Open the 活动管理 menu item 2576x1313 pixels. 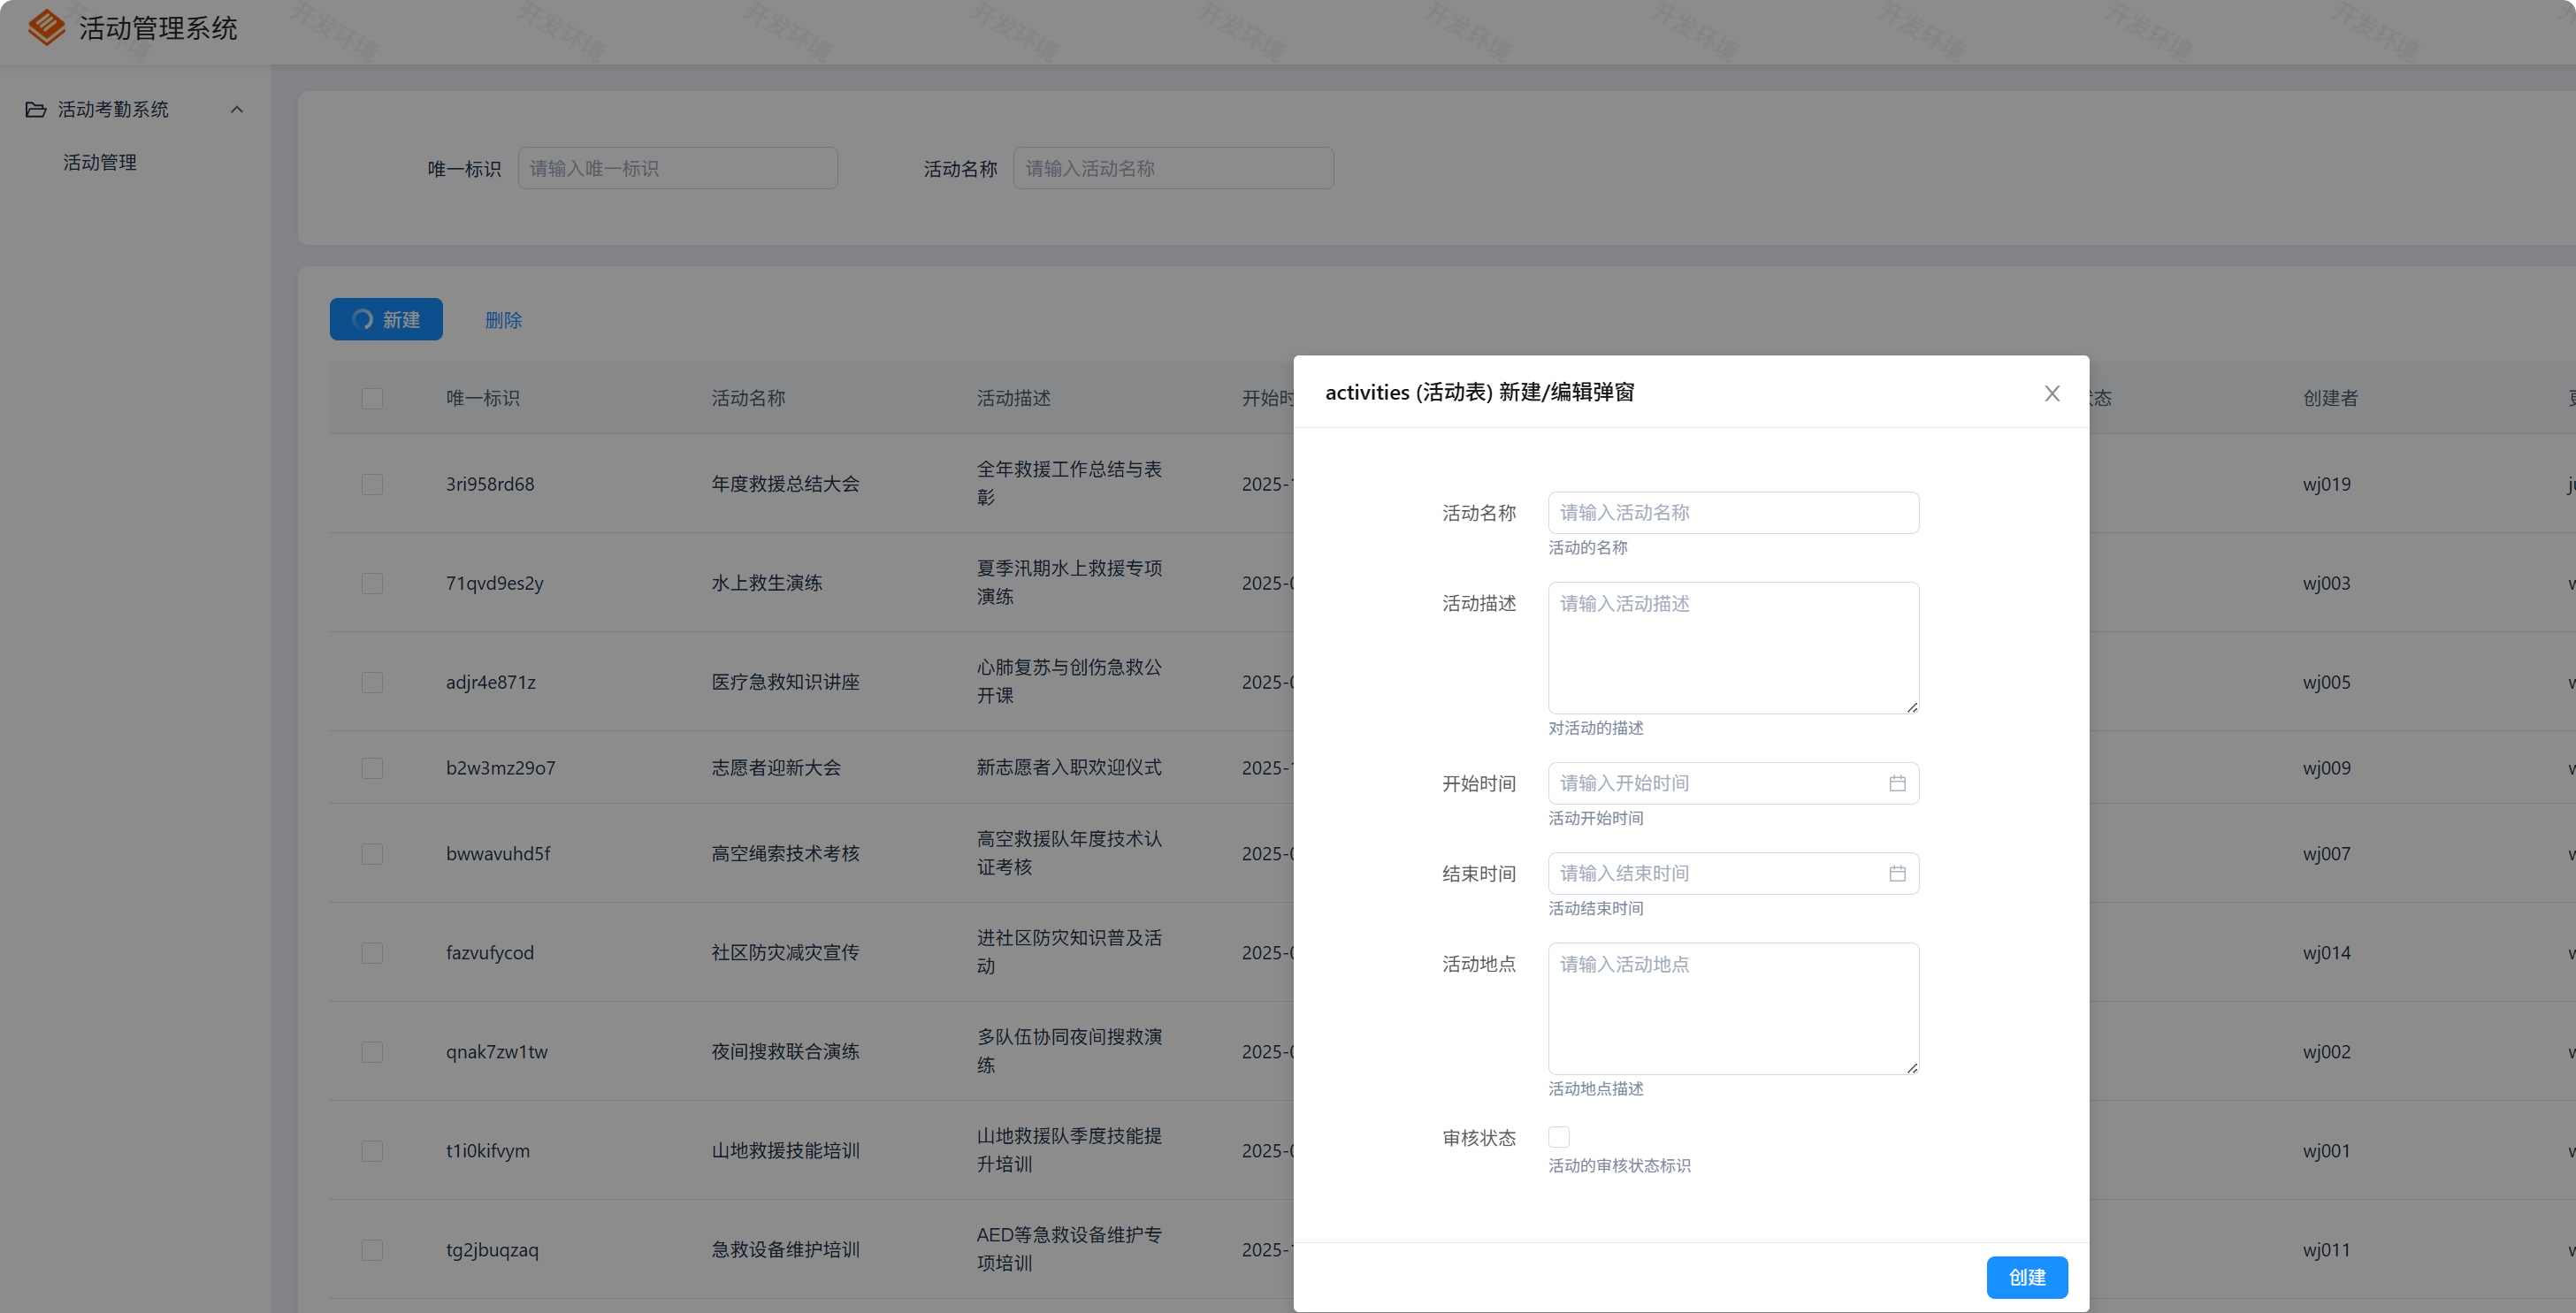coord(100,162)
